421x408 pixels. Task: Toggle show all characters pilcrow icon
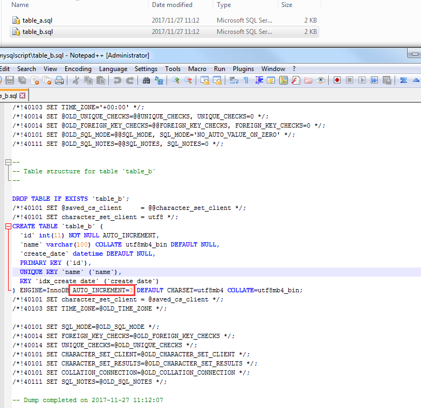coord(246,80)
